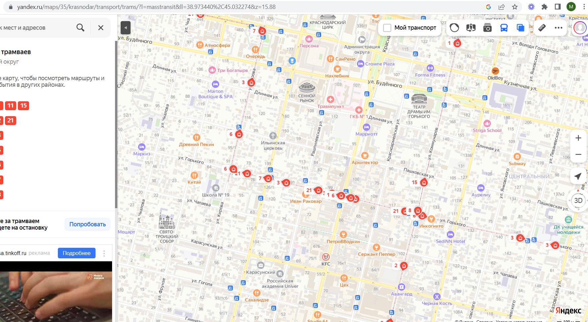Click the traffic circle icon
588x322 pixels.
[454, 28]
